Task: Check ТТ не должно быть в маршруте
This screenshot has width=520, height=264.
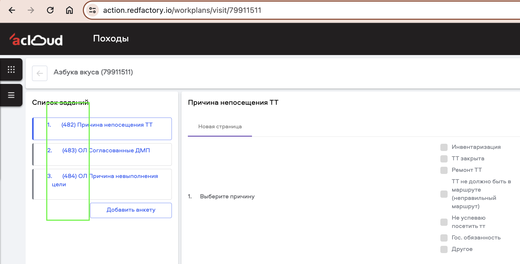Action: [x=444, y=194]
